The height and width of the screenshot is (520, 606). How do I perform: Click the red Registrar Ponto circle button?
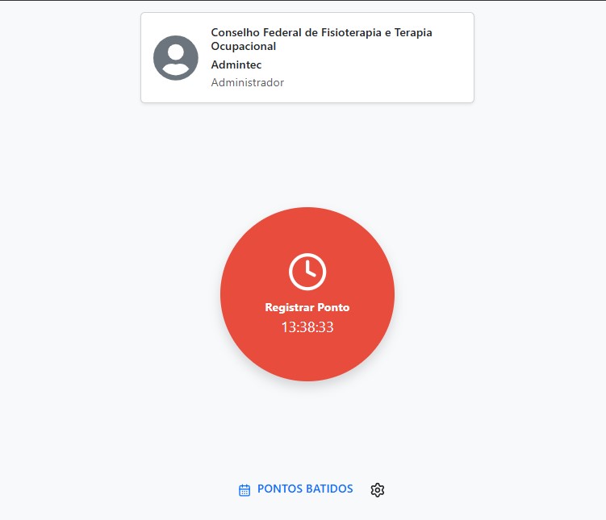[x=307, y=294]
